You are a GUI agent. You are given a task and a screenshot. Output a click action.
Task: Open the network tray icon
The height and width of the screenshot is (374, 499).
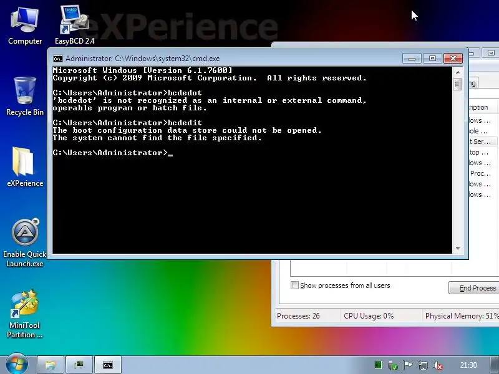[x=423, y=365]
